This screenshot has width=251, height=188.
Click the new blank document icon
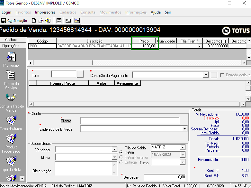tap(34, 21)
